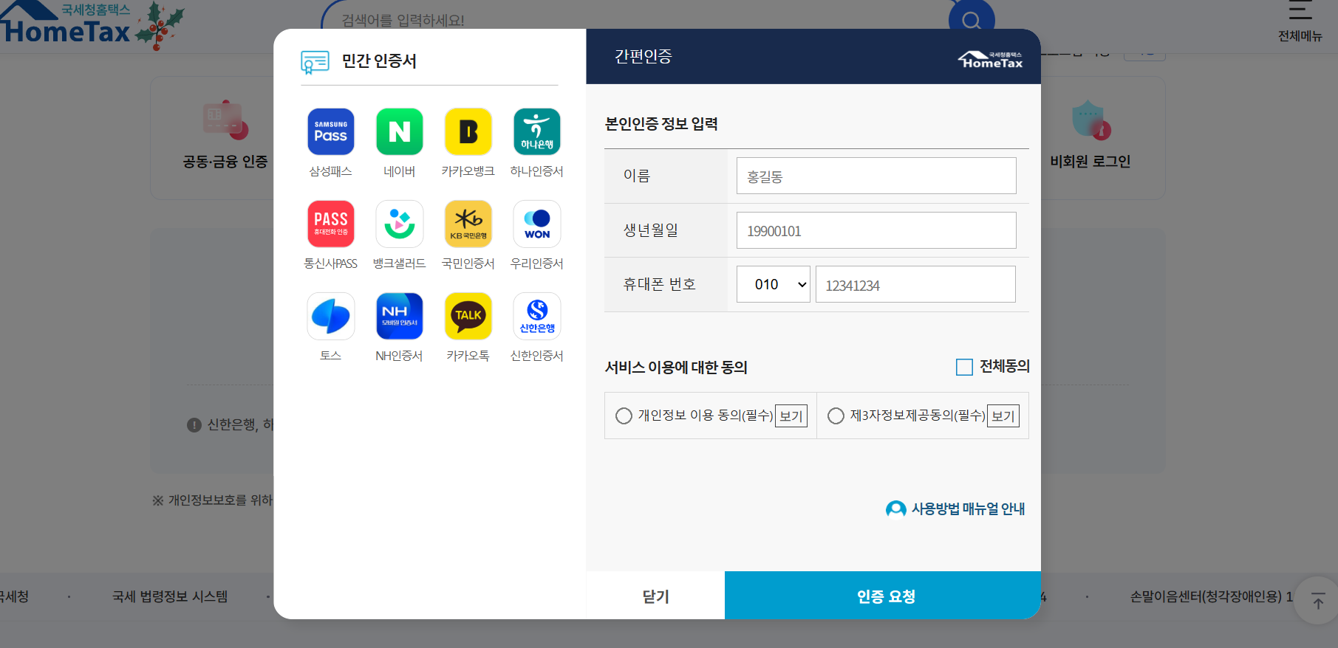Viewport: 1338px width, 648px height.
Task: Pick the Woori WON certificate icon
Action: point(537,224)
